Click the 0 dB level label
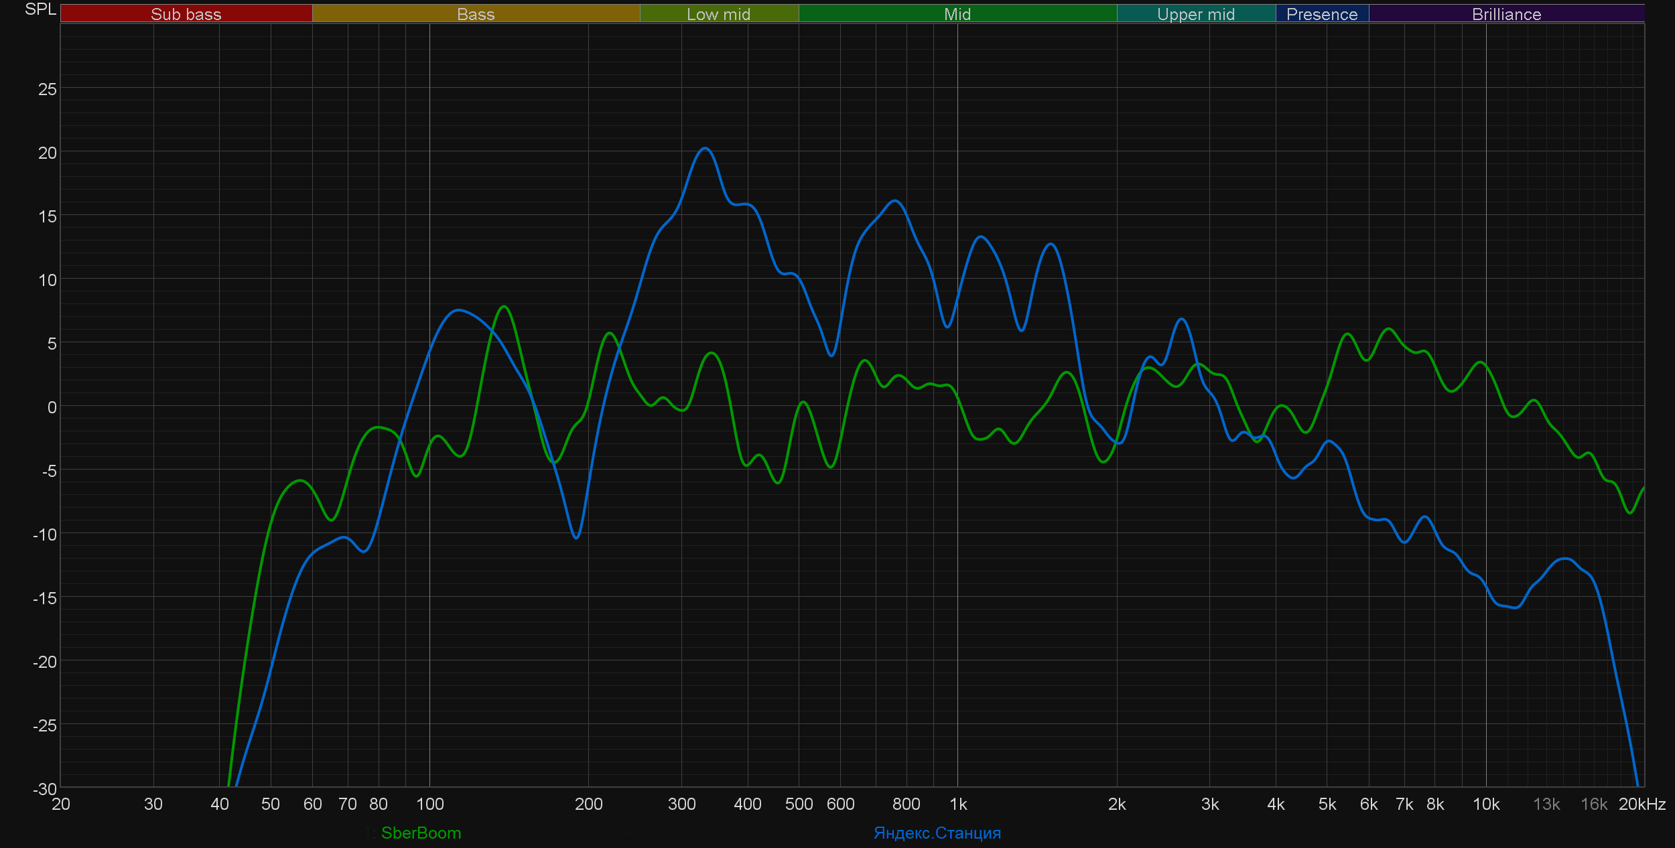The height and width of the screenshot is (848, 1675). coord(52,407)
